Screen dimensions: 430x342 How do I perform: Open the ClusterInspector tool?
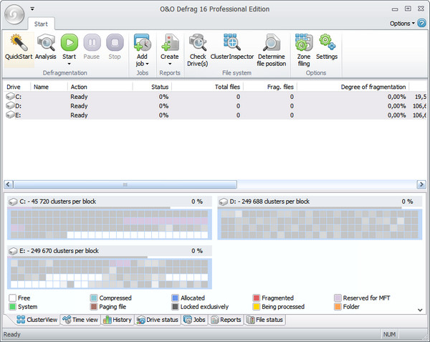(x=231, y=47)
